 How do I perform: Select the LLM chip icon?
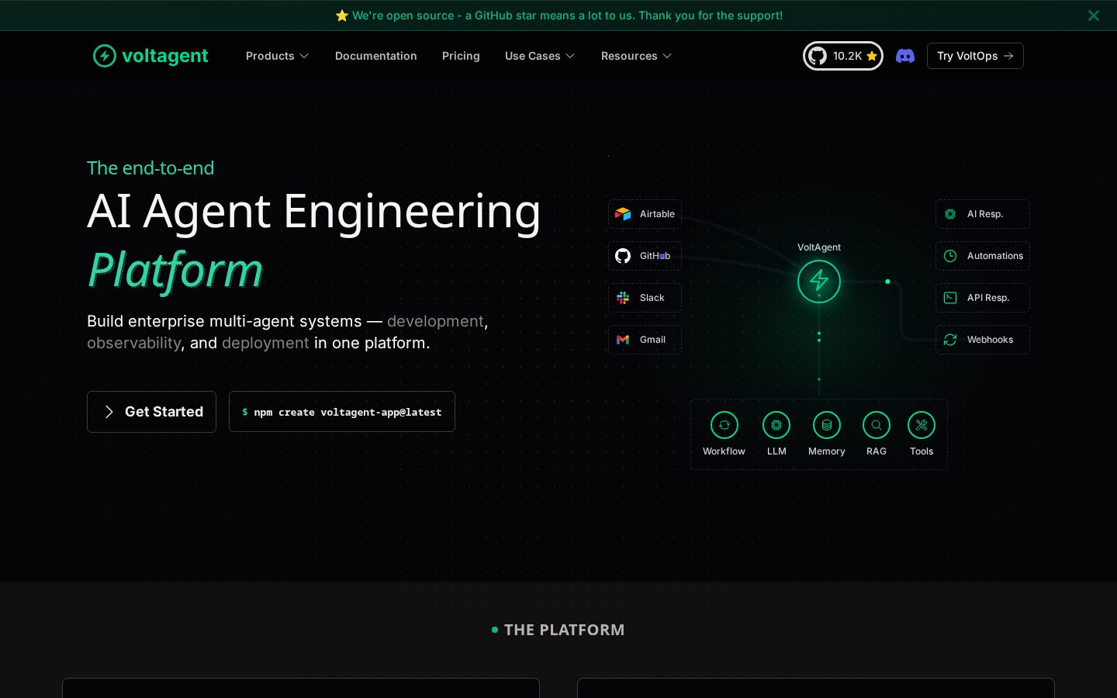point(776,425)
